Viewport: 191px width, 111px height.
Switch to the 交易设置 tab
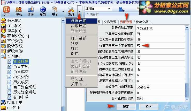coord(110,22)
